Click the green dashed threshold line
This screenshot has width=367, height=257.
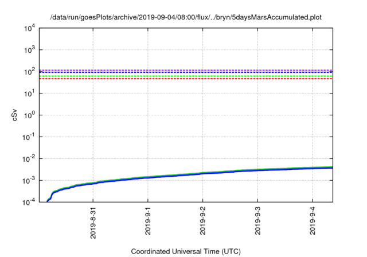point(186,76)
